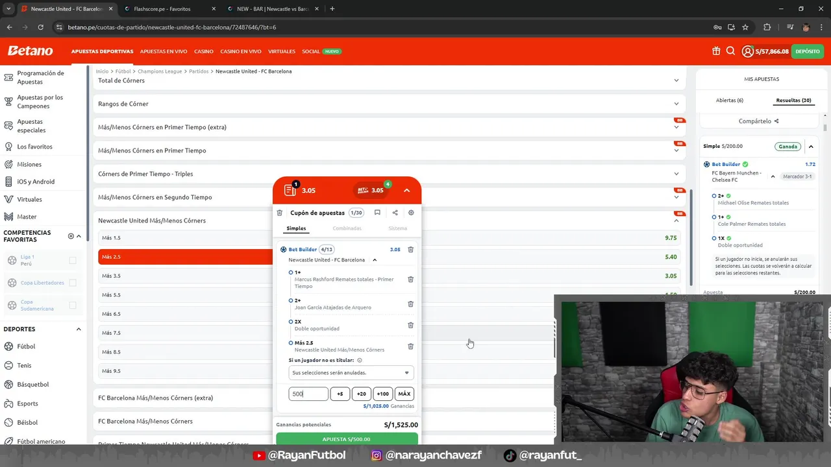Viewport: 831px width, 467px height.
Task: Clear bet slip with the coupon trash icon
Action: point(279,213)
